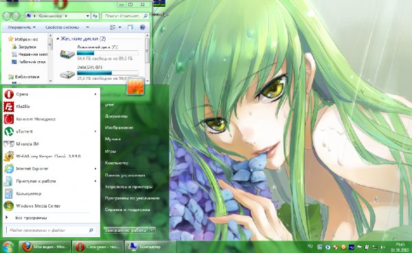Open Приступая к работе entry

50,181
